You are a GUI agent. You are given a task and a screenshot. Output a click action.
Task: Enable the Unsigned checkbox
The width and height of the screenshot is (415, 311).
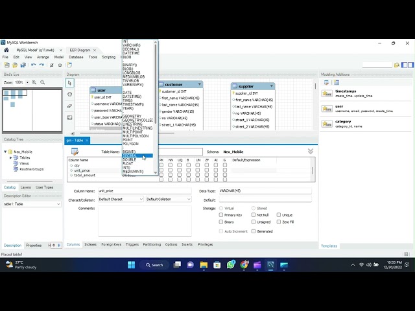tap(254, 222)
